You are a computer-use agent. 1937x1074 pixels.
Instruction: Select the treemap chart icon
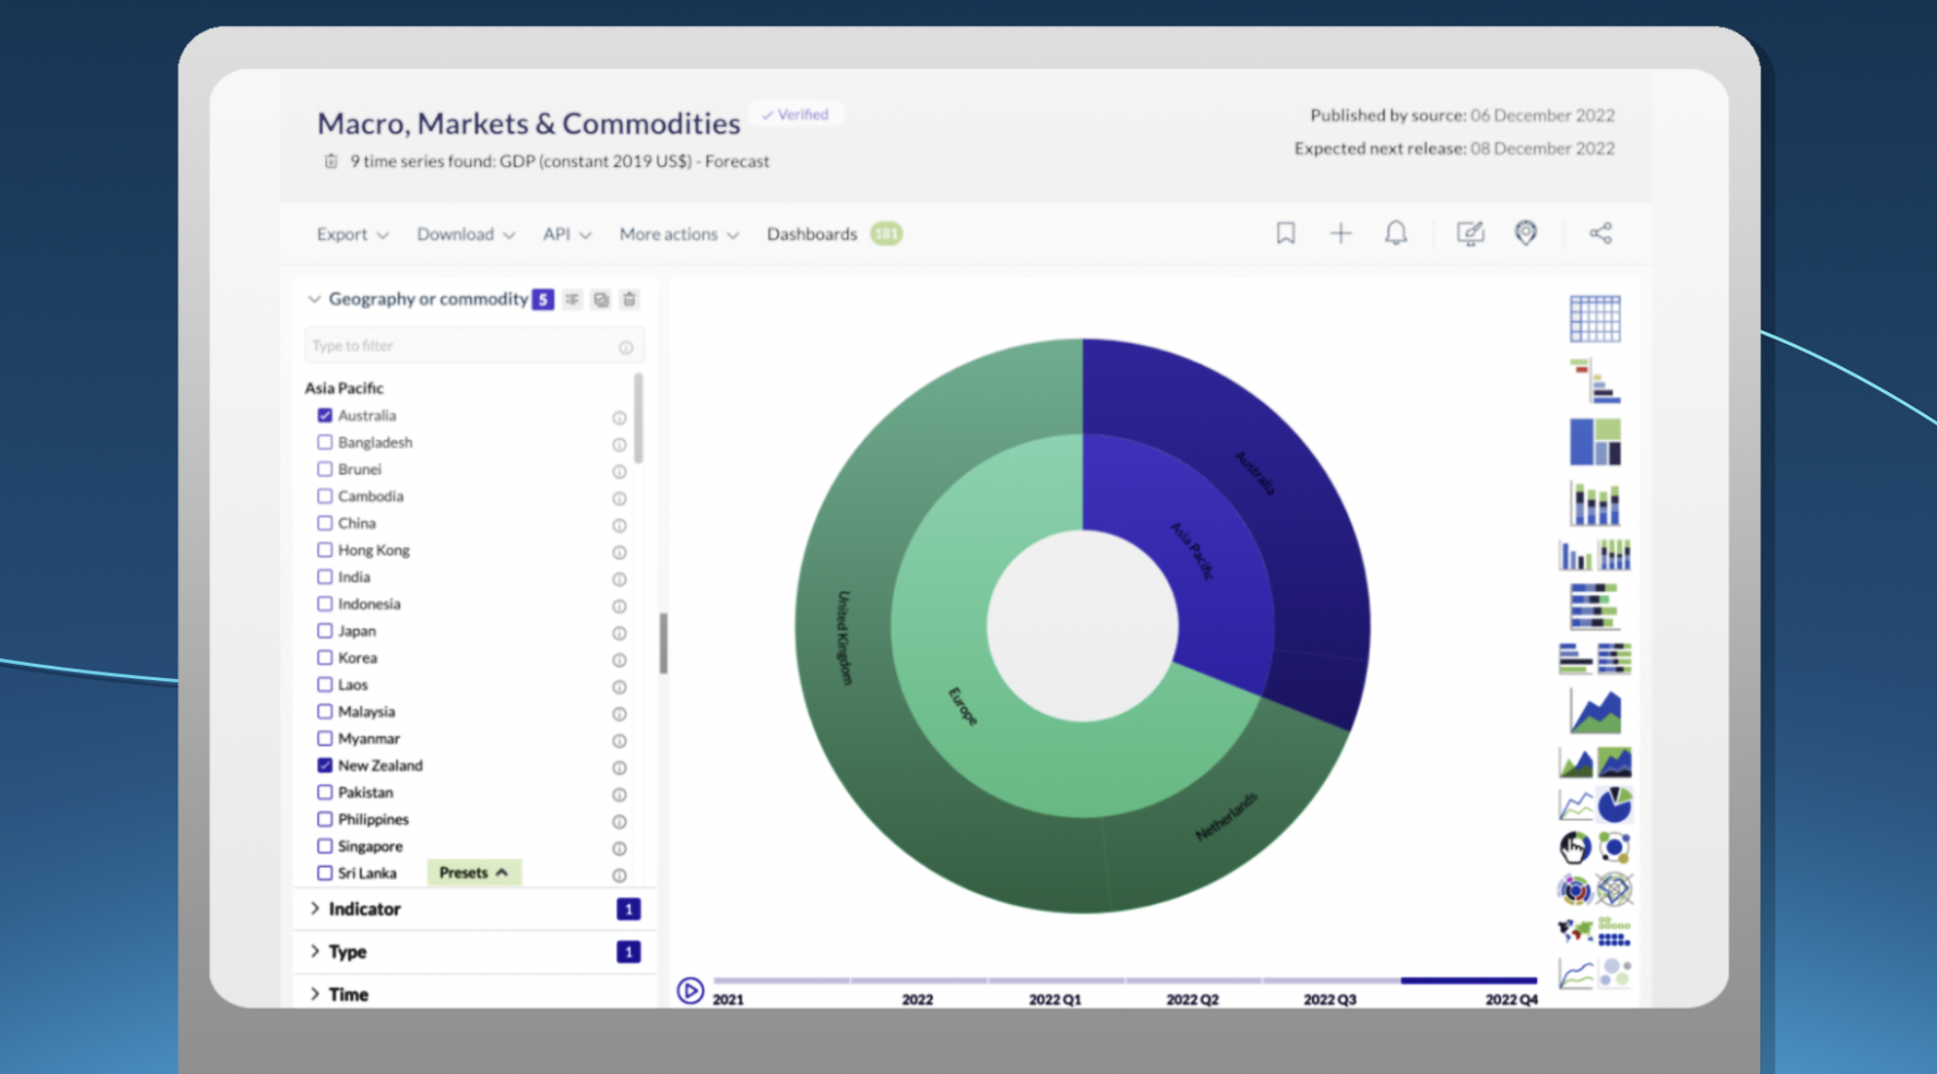1594,442
